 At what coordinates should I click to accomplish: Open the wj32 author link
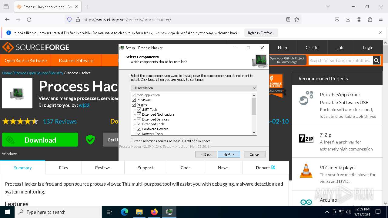point(84,105)
